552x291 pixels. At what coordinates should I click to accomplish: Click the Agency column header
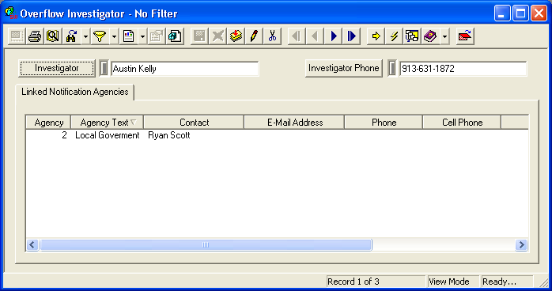click(48, 123)
